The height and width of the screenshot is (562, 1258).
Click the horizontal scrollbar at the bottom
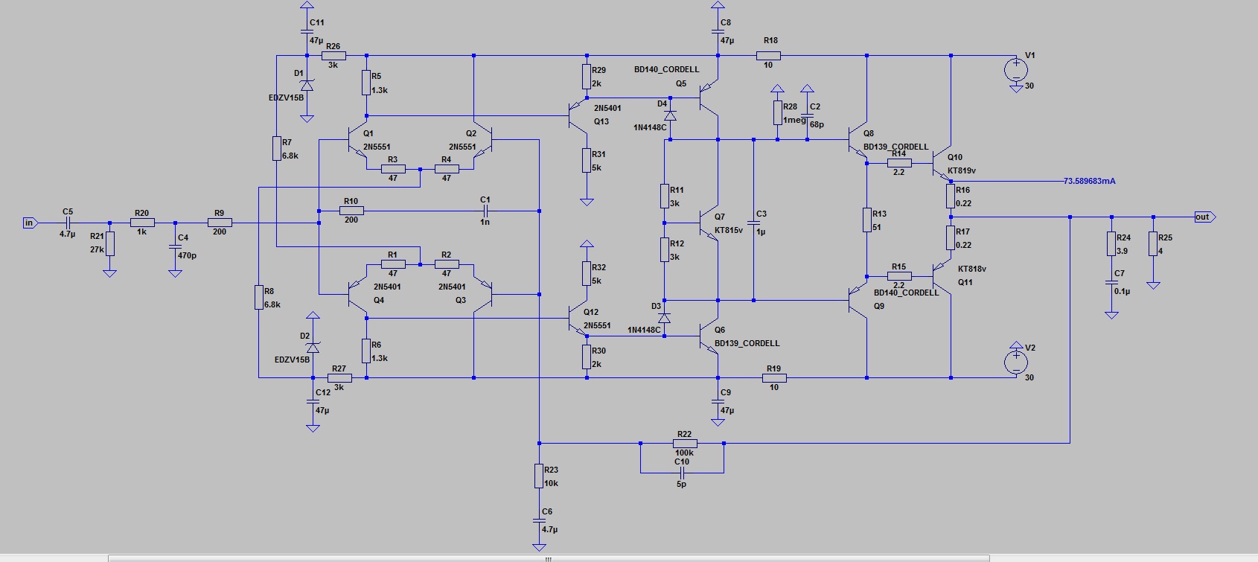click(549, 558)
